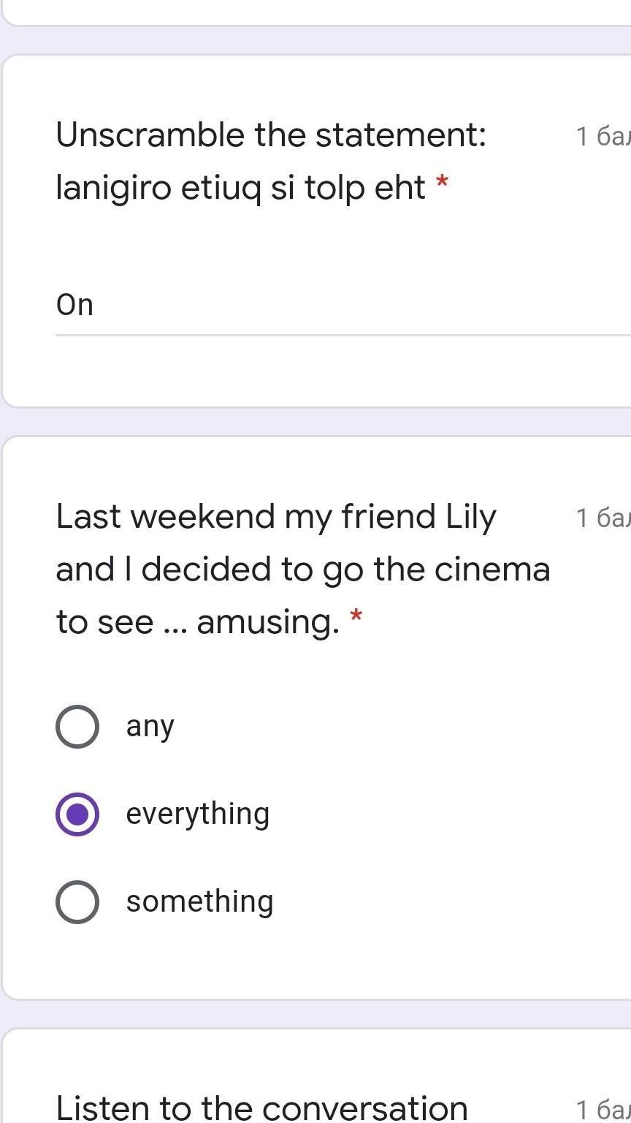
Task: Select the "everything" radio button
Action: pos(77,814)
